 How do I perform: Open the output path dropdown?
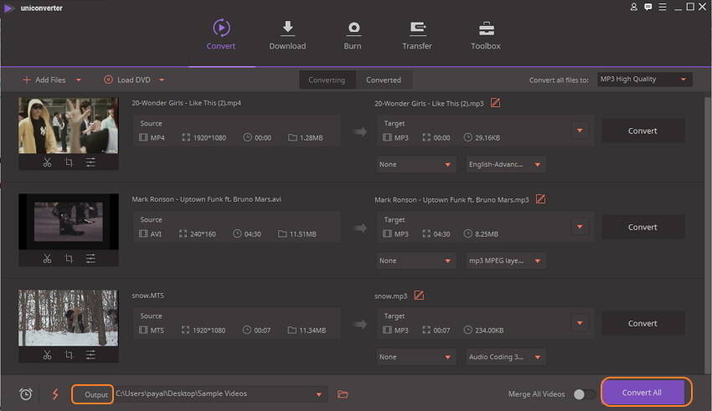(319, 394)
